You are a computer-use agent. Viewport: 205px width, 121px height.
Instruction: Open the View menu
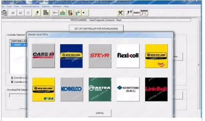pyautogui.click(x=16, y=6)
